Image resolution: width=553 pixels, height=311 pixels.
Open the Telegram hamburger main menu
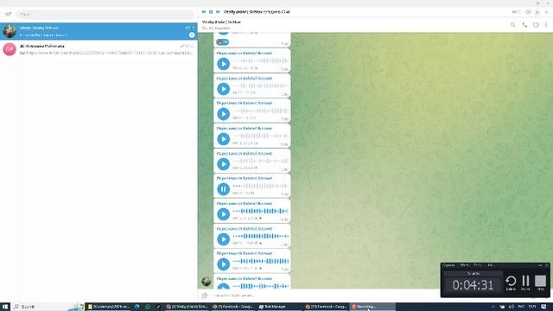click(8, 14)
